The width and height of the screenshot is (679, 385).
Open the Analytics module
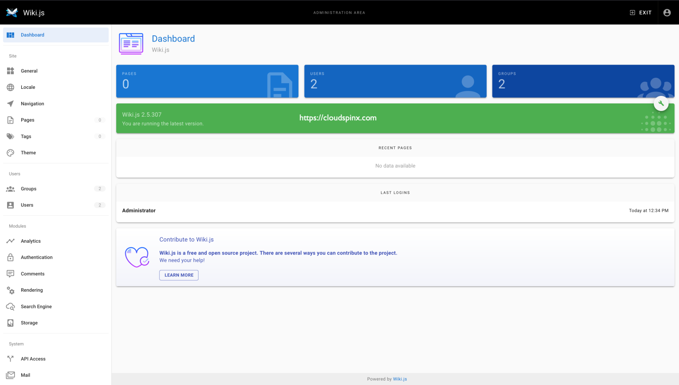pos(31,241)
